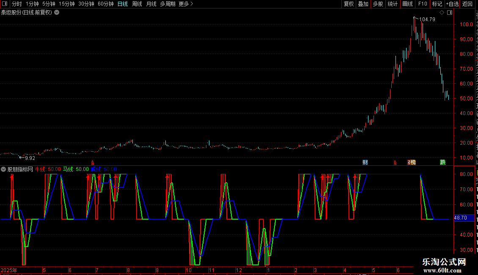Click month 10 on the time axis

(x=188, y=270)
